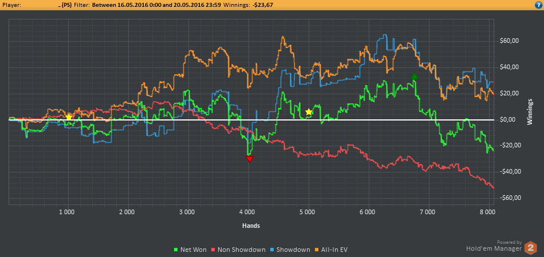
Task: Click the yellow star marker near 5 000 hands
Action: pos(309,112)
